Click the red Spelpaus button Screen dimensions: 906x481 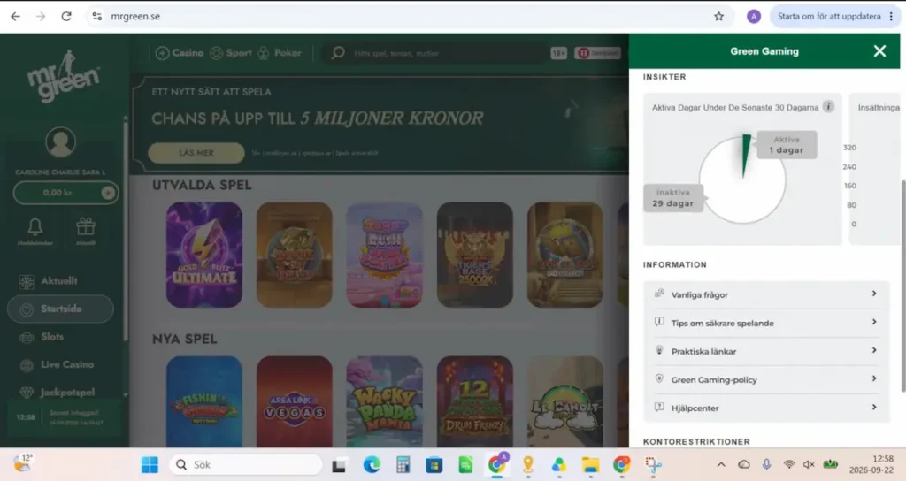coord(597,53)
